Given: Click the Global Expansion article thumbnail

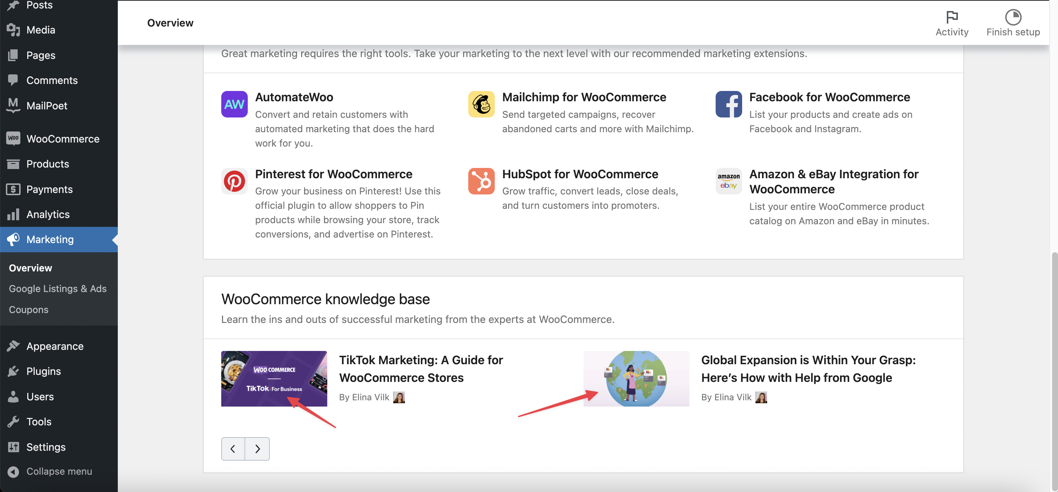Looking at the screenshot, I should [636, 378].
